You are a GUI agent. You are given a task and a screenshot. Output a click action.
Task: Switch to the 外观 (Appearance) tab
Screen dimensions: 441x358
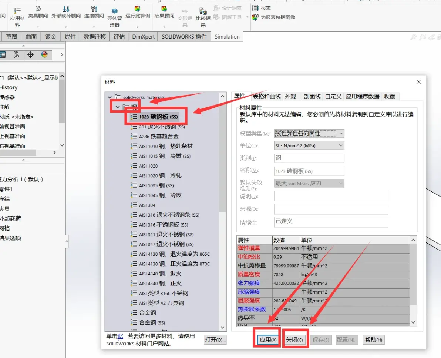tap(290, 97)
